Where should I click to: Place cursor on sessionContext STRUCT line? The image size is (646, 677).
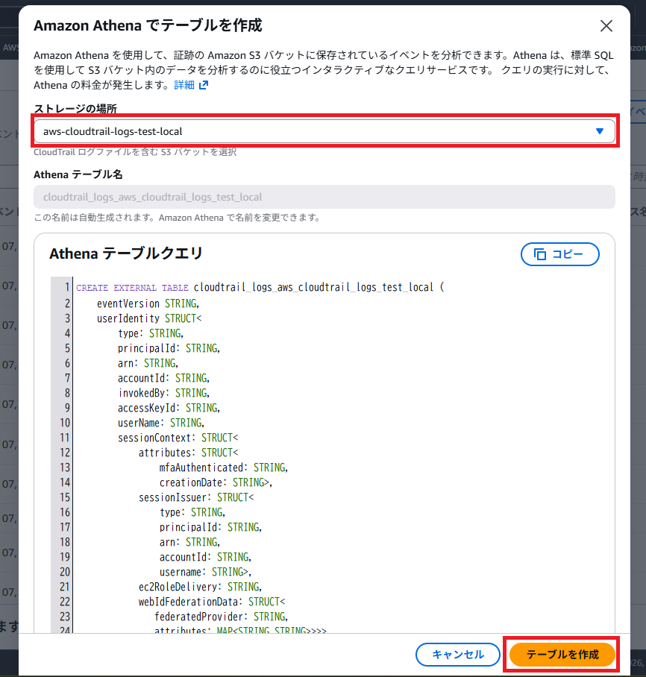tap(178, 438)
